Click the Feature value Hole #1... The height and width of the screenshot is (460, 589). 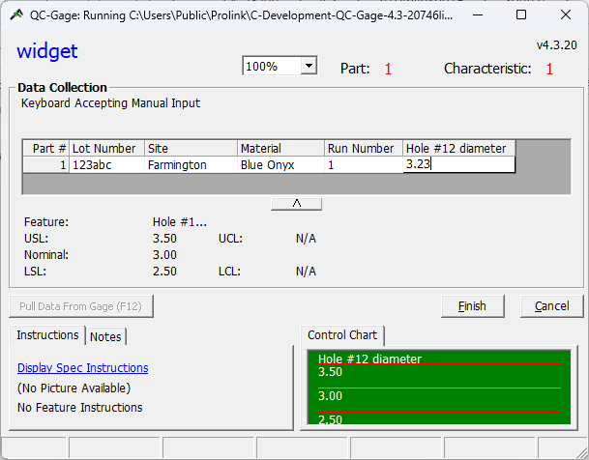coord(180,222)
